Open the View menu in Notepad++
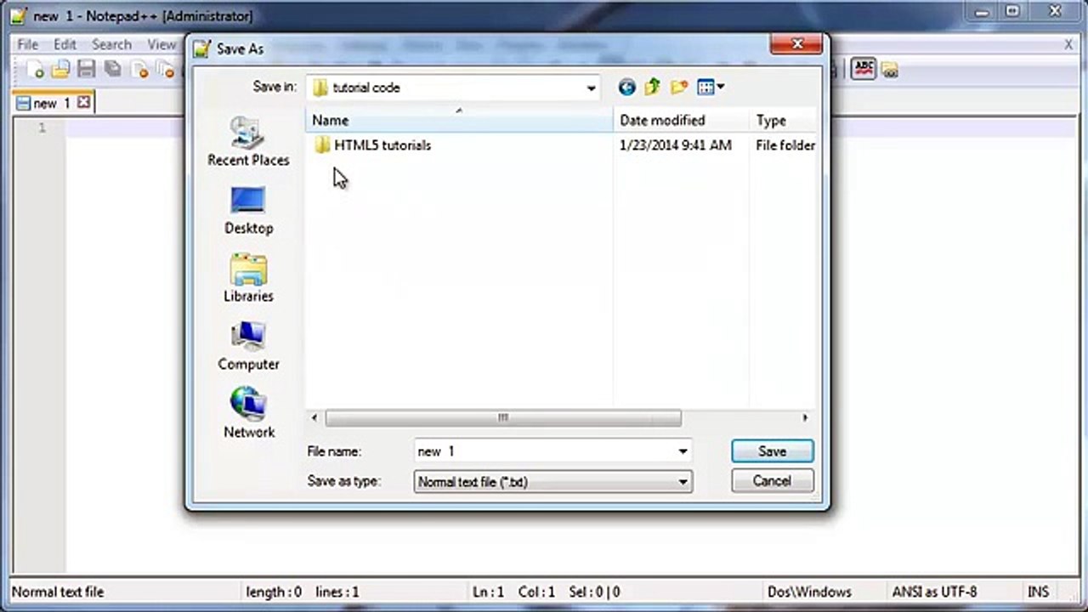Screen dimensions: 1088x612 (161, 44)
